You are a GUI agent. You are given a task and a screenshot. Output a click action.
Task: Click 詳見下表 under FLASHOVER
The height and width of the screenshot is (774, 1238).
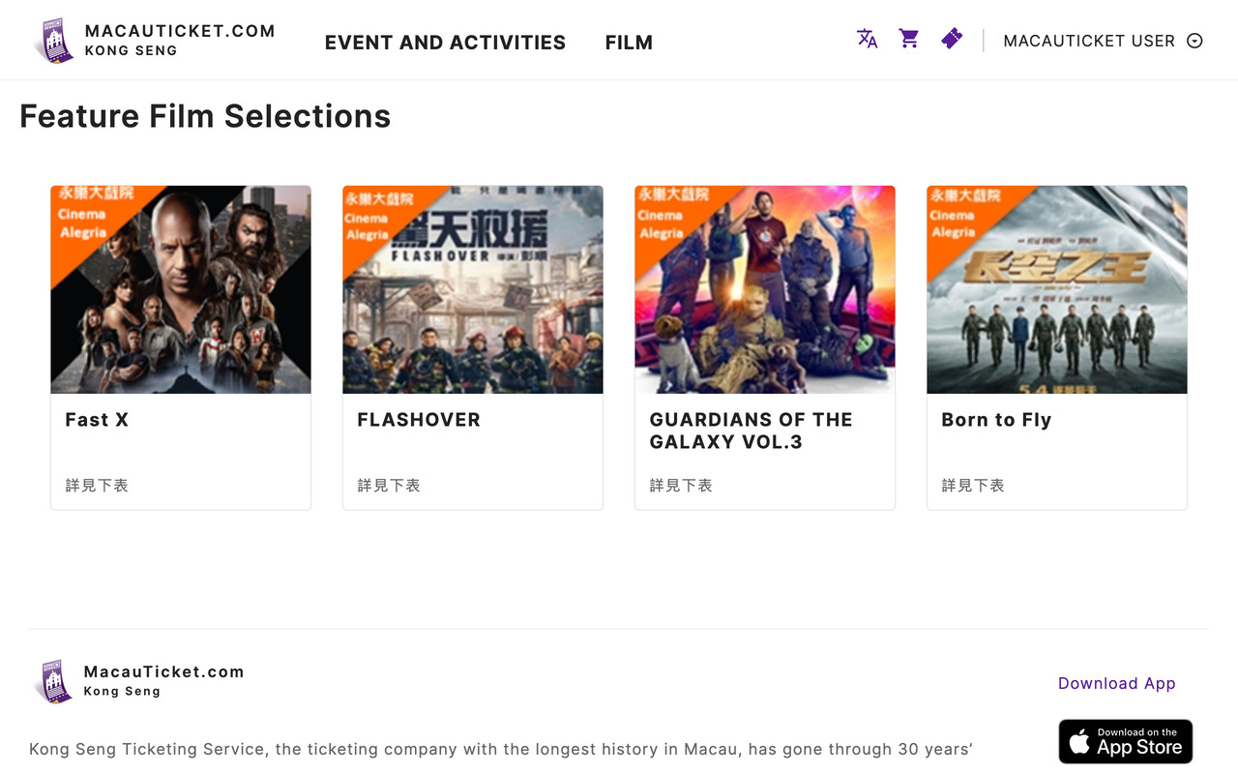[x=389, y=486]
